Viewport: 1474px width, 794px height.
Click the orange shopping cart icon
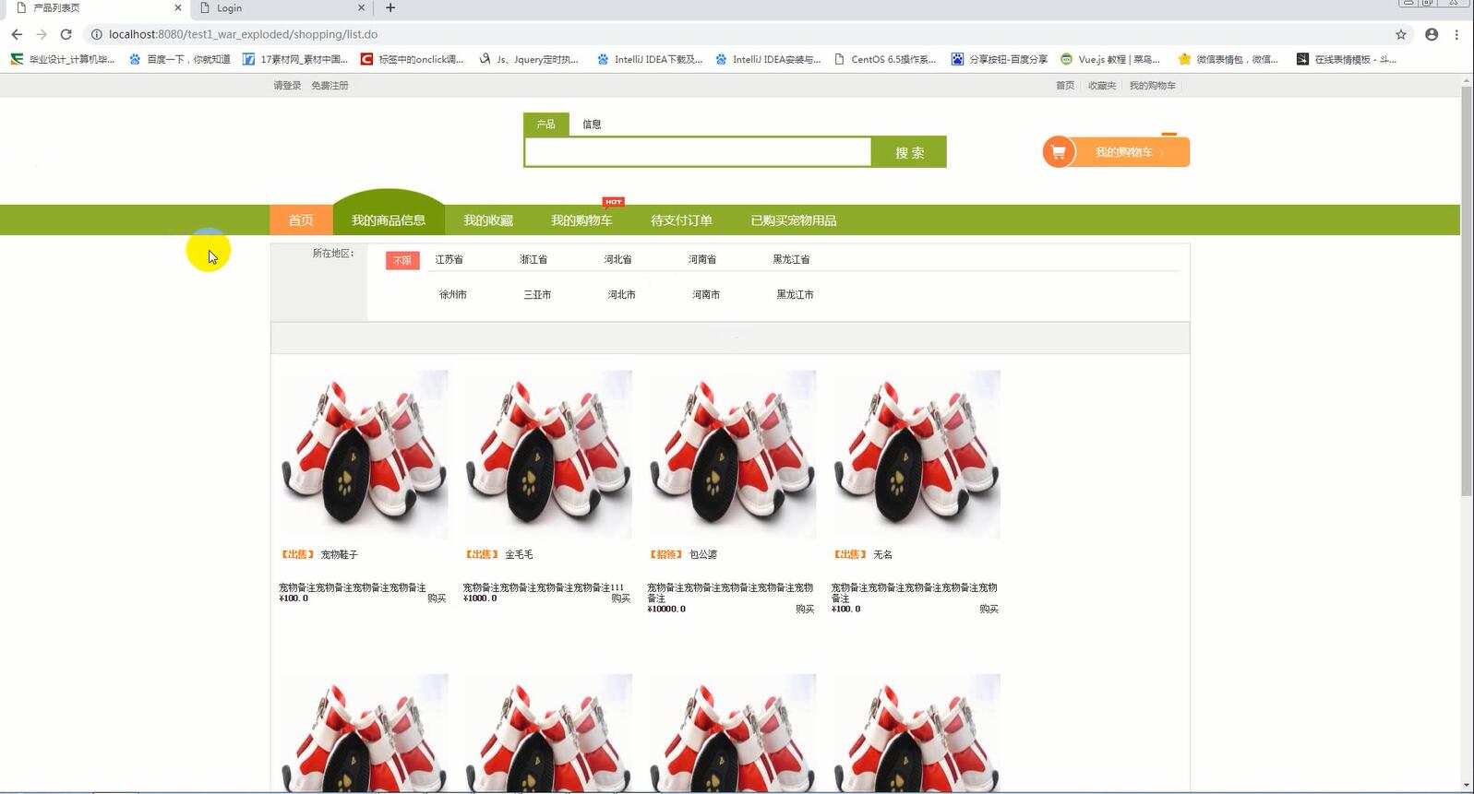[1059, 152]
